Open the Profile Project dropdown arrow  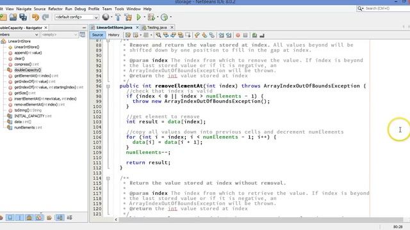171,17
